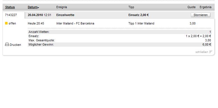Click the Tipp column header
This screenshot has height=108, width=218.
point(131,7)
